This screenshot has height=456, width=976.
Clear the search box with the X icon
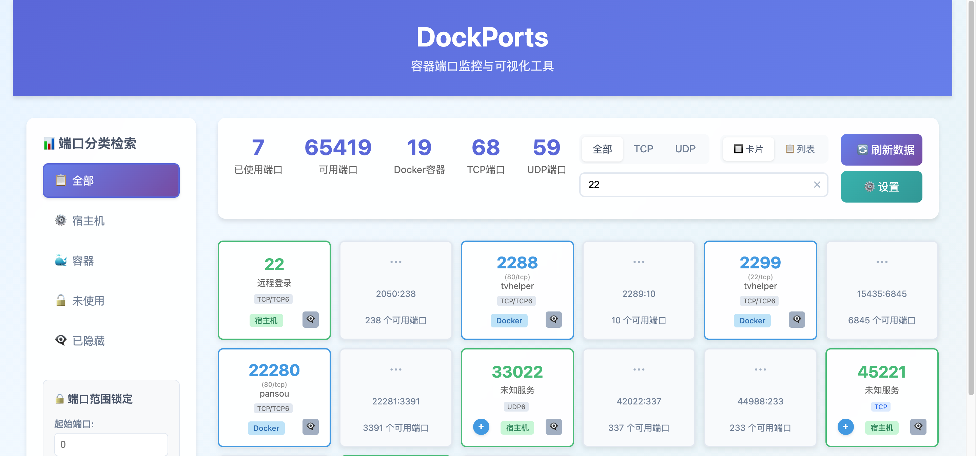(817, 185)
